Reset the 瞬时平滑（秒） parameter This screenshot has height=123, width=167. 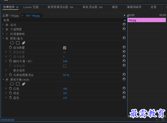pos(124,61)
